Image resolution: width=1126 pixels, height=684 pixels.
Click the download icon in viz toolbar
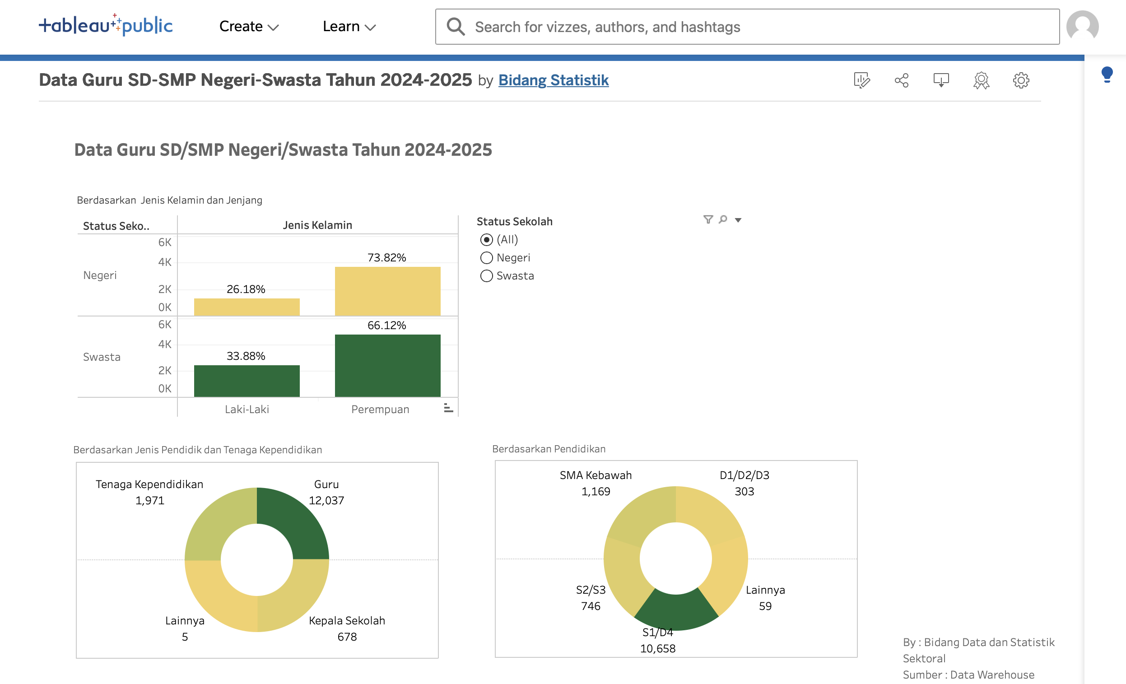click(941, 80)
